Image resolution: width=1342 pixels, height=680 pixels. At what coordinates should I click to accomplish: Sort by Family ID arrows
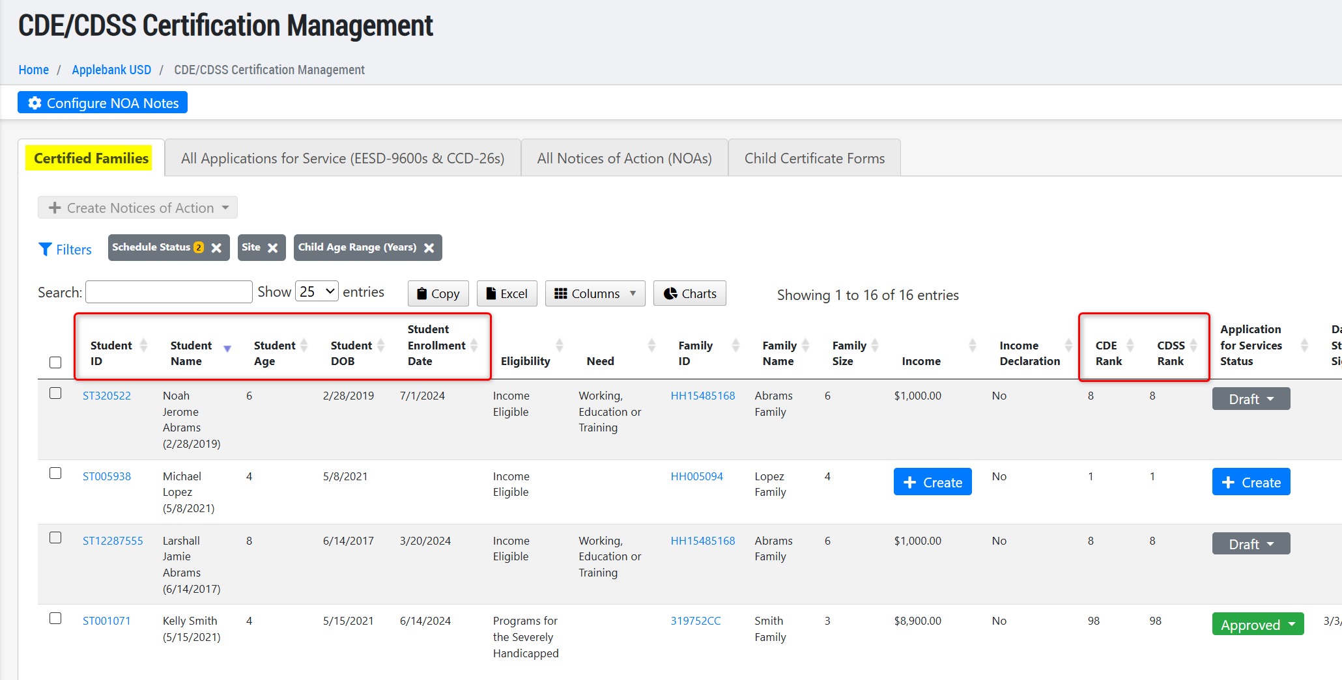point(735,345)
